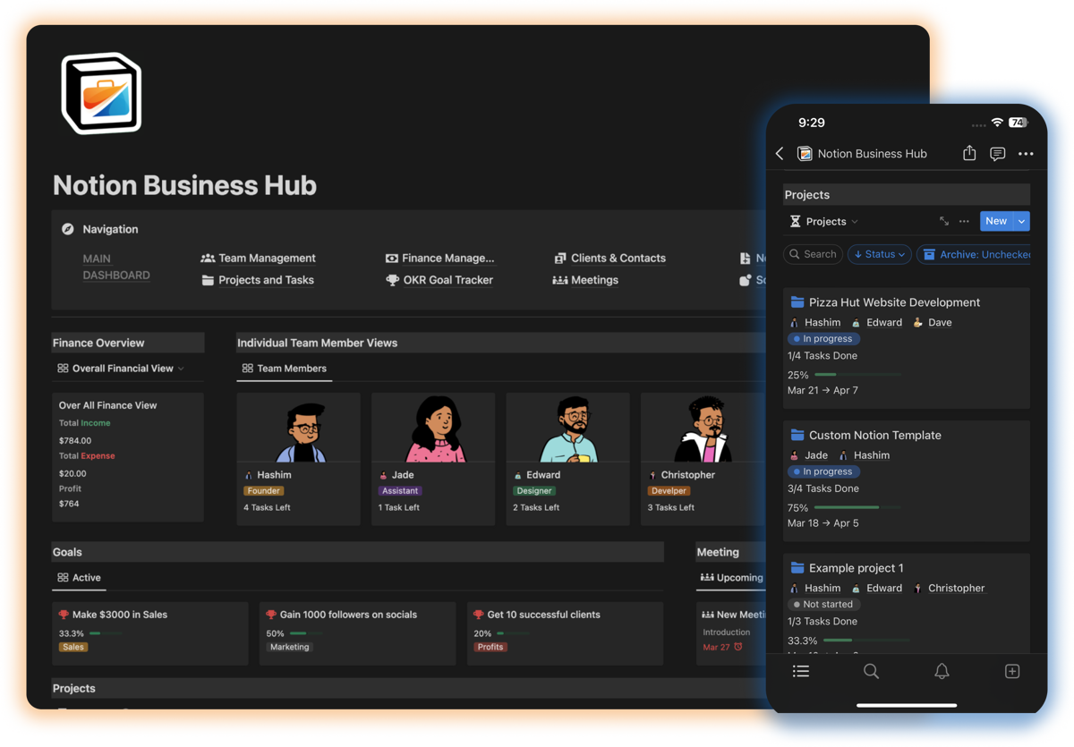Tap the search icon in phone bottom bar

871,671
